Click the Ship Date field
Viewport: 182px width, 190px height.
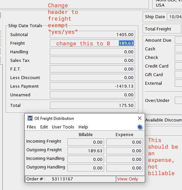click(174, 17)
